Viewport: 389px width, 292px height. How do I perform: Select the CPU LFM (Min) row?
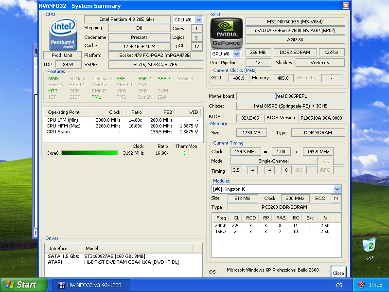pyautogui.click(x=122, y=120)
